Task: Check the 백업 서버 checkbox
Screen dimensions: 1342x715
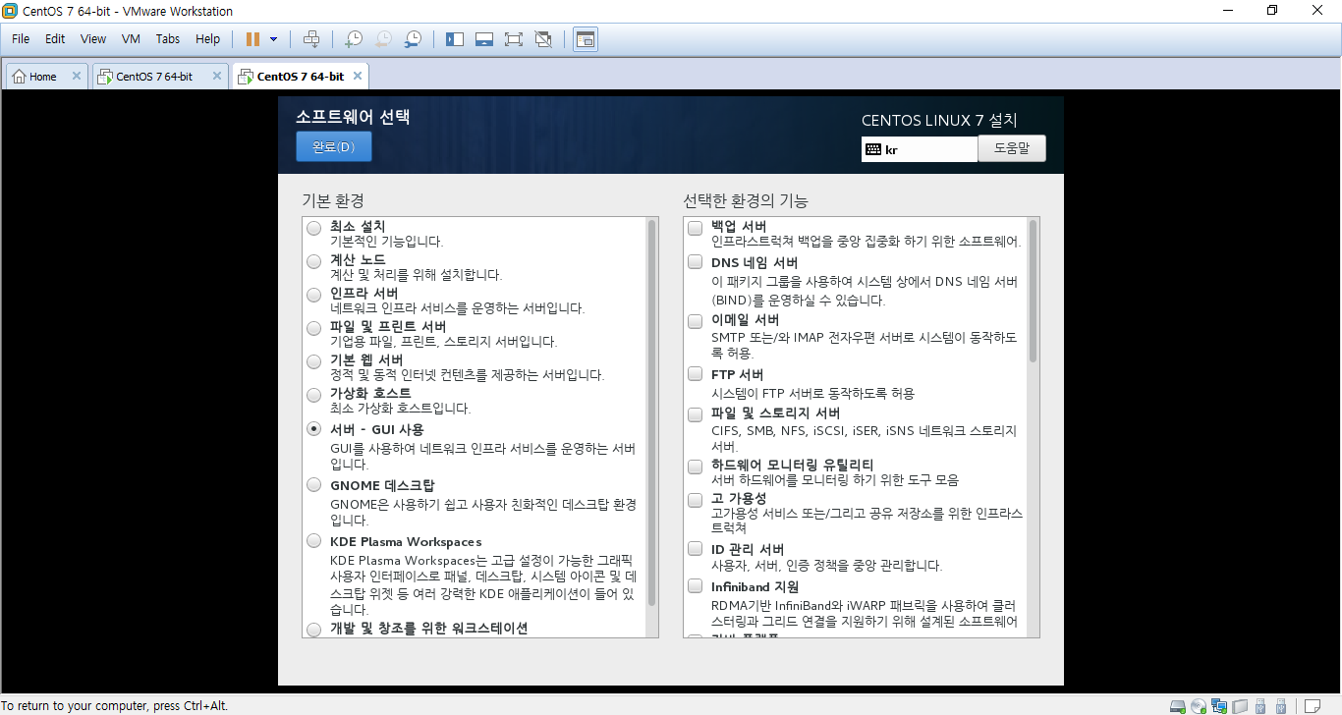Action: [695, 228]
